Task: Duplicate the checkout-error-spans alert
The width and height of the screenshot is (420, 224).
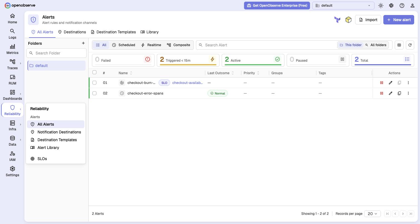Action: pos(399,93)
